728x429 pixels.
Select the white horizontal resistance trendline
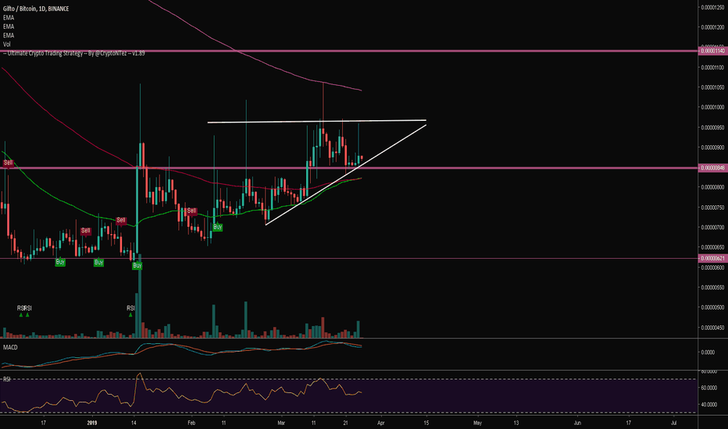[316, 122]
